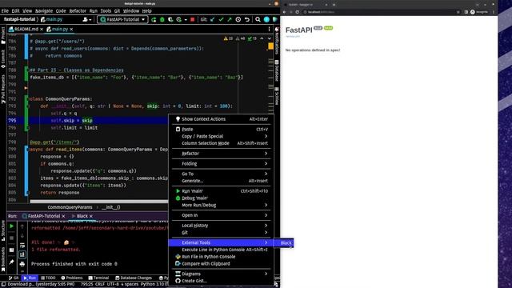Click UTF-8 encoding in status bar
Viewport: 512px width, 288px height.
click(x=113, y=284)
